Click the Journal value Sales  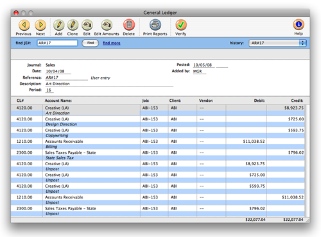click(x=50, y=65)
